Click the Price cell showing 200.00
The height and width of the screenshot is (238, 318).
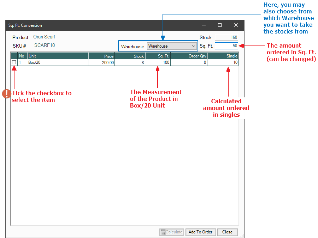[101, 62]
